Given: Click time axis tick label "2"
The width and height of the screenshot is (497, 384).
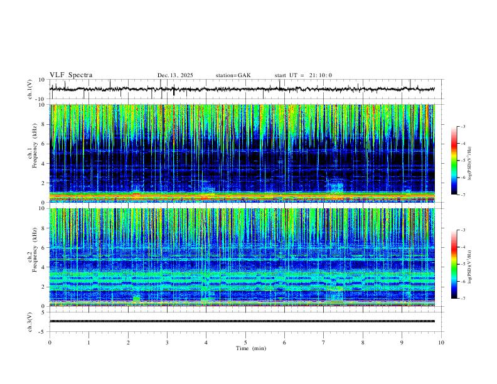Looking at the screenshot, I should coord(128,343).
